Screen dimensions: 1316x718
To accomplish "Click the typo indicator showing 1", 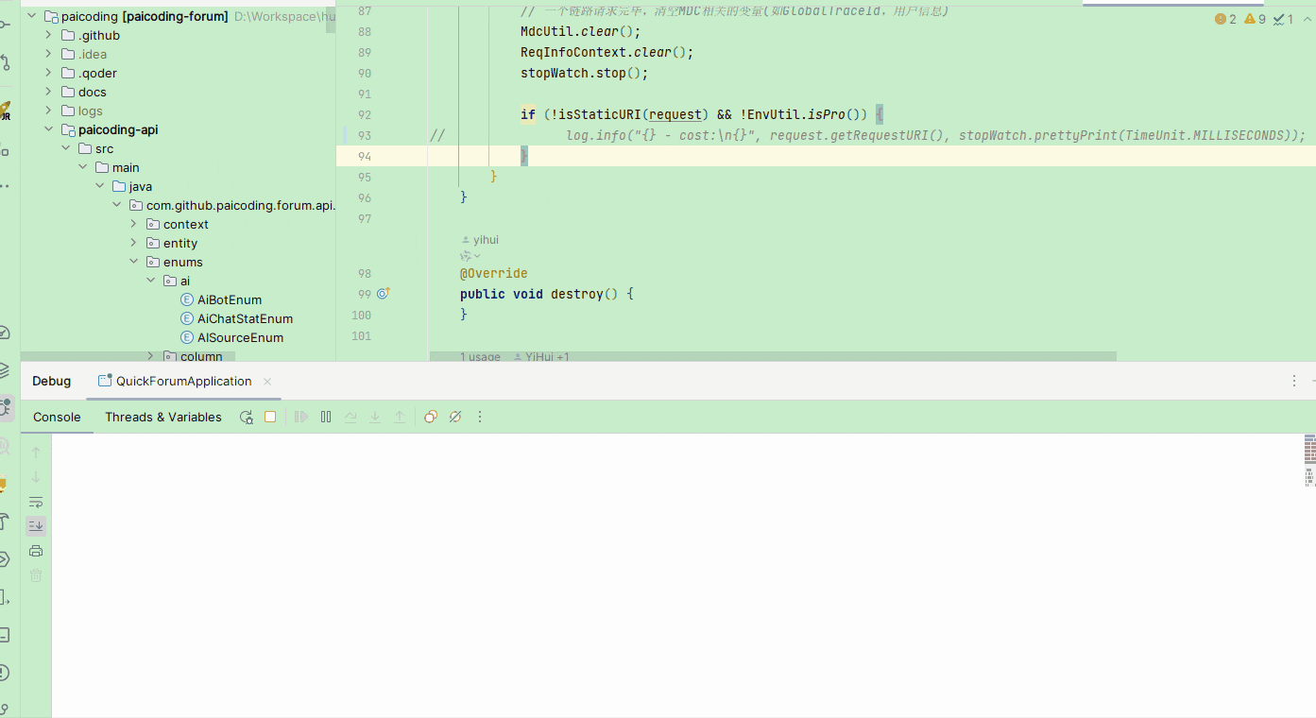I will [x=1283, y=19].
